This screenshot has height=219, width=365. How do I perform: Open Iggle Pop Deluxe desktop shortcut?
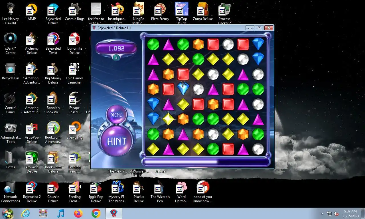(x=96, y=192)
